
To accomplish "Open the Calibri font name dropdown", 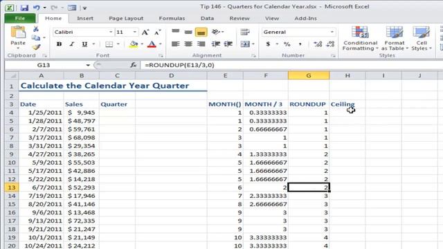I will 111,33.
